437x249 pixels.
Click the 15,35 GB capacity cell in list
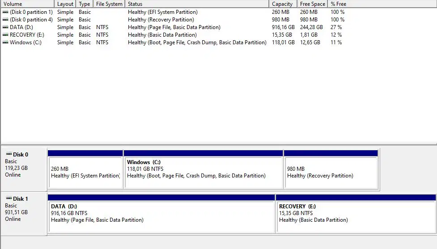pos(282,35)
